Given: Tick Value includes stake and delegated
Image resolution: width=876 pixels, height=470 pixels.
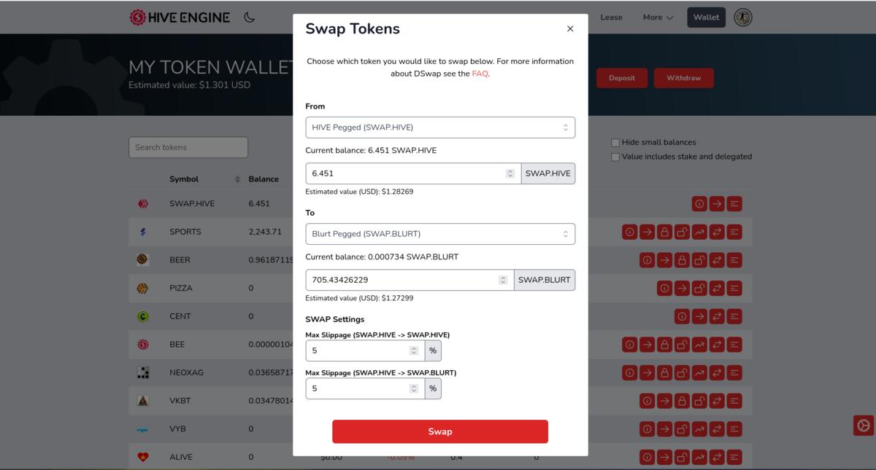Looking at the screenshot, I should pyautogui.click(x=615, y=157).
